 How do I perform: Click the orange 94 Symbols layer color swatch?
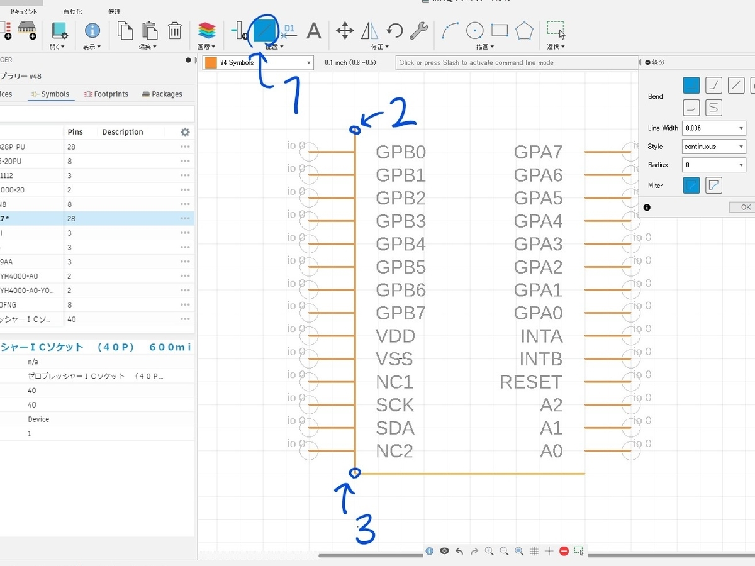(211, 62)
